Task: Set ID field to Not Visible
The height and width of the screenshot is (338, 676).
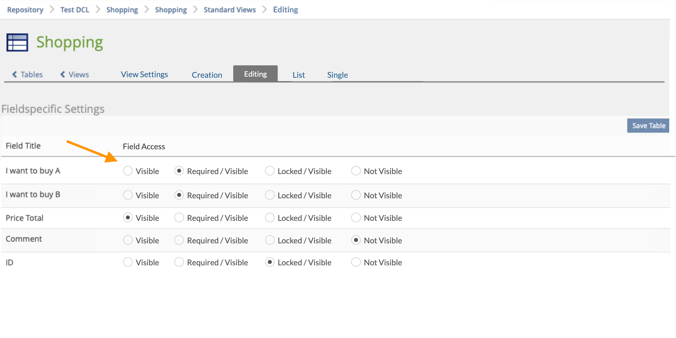Action: pyautogui.click(x=356, y=262)
